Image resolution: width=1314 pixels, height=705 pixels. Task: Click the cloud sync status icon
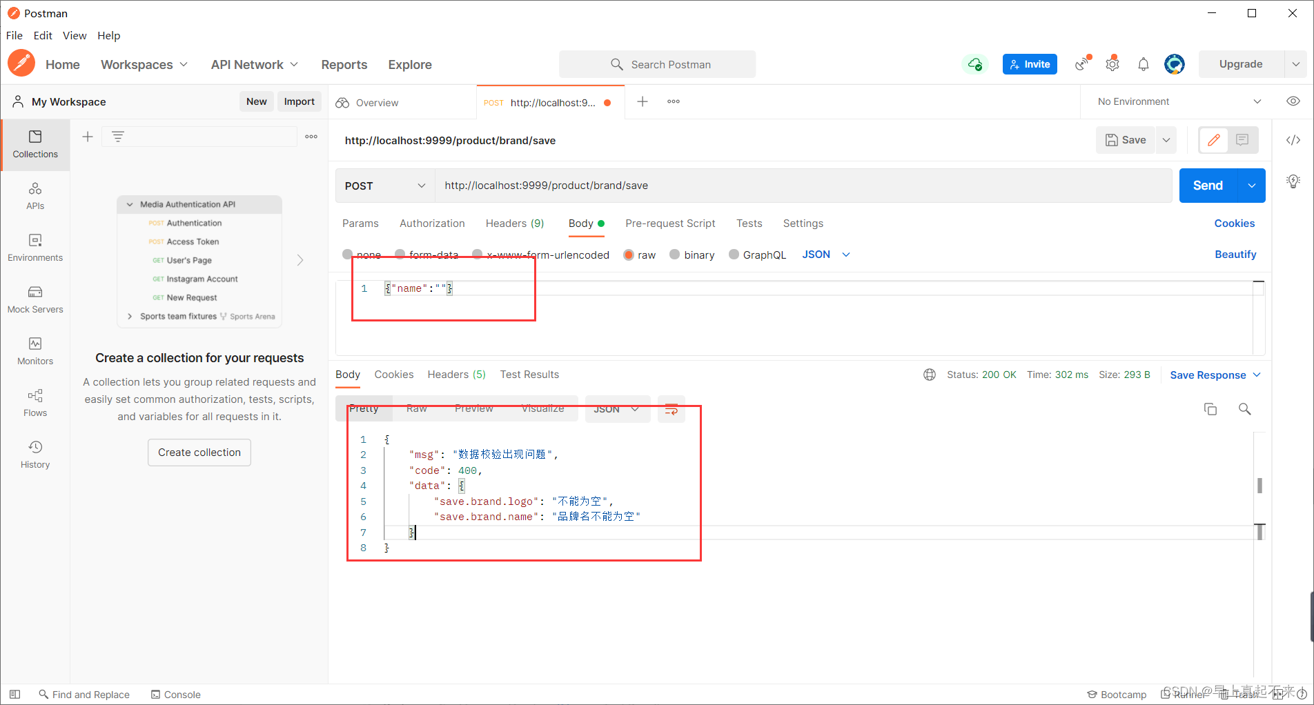975,64
